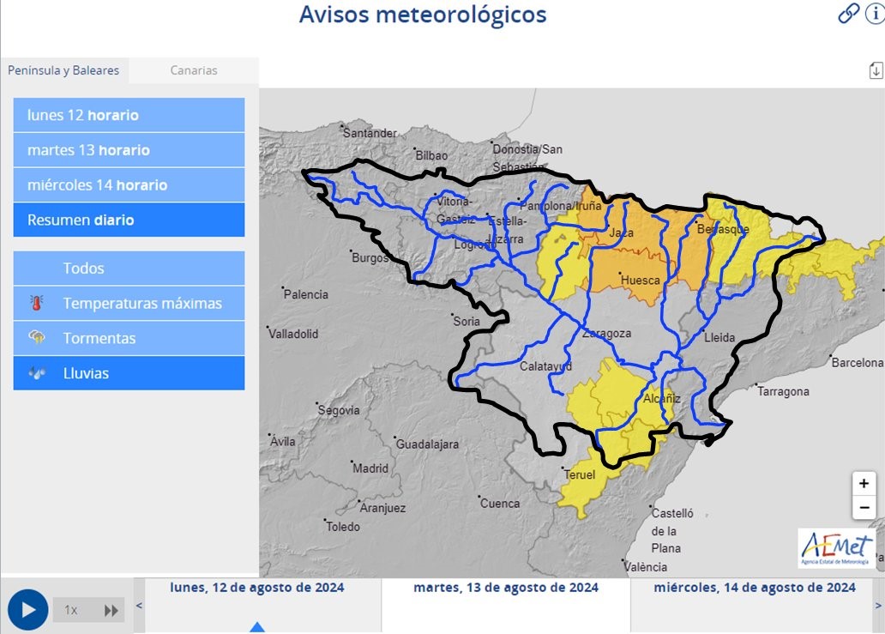This screenshot has height=634, width=885.
Task: Switch to the Canarias tab
Action: click(192, 70)
